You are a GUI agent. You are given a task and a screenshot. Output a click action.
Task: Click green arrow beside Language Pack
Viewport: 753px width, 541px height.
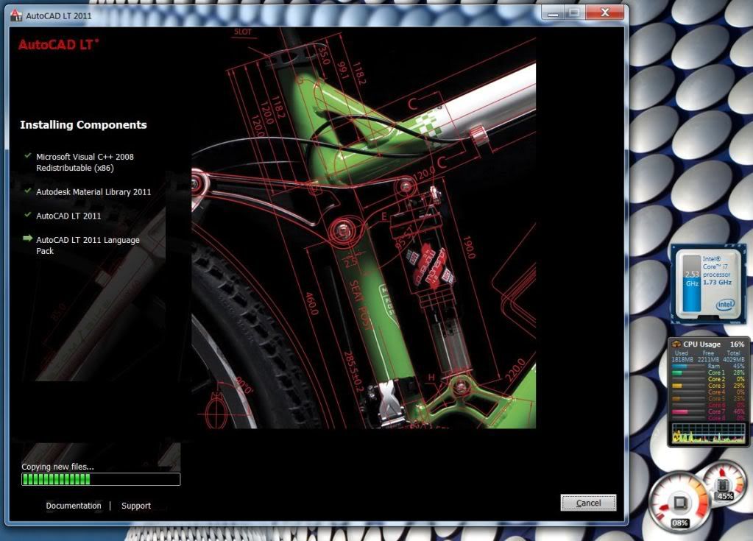(x=28, y=238)
